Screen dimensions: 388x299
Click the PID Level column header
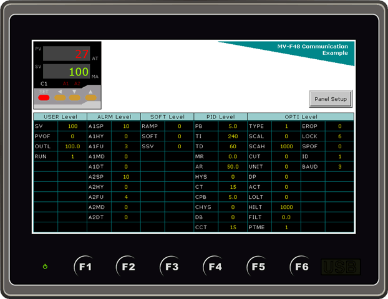click(x=220, y=116)
